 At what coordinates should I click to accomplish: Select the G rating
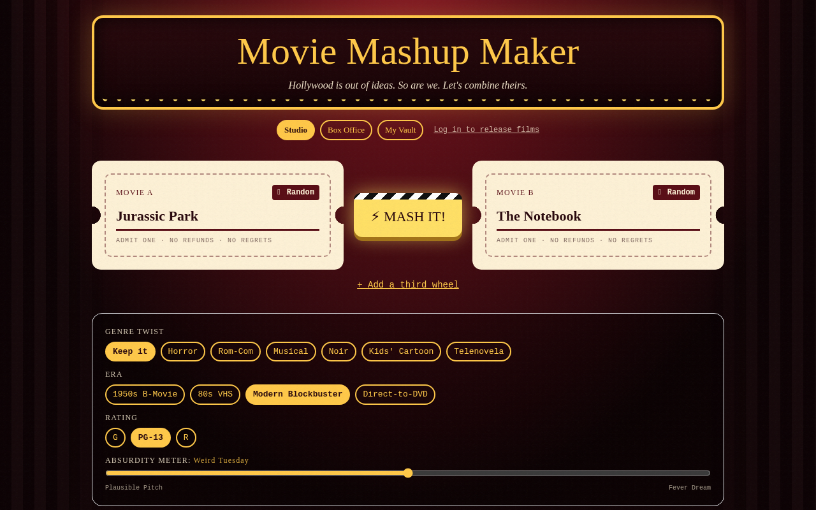pos(115,437)
